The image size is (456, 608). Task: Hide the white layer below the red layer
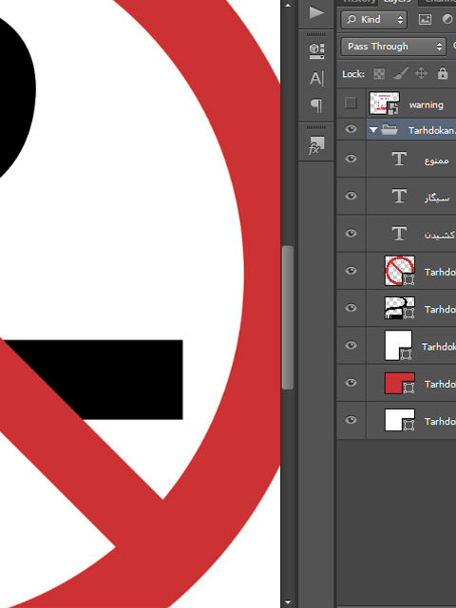point(351,420)
